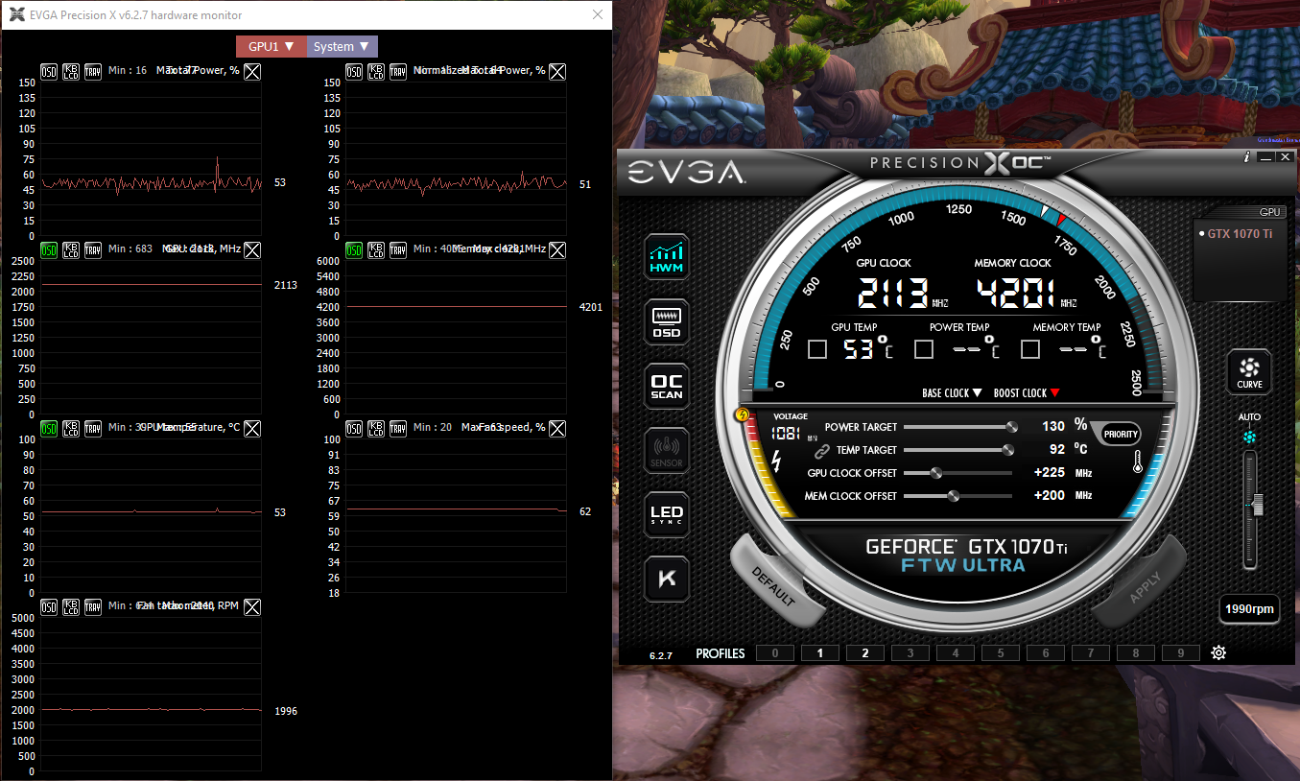Click the KB LCD icon for Memory clock graph
Screen dimensions: 1300x781
click(377, 249)
